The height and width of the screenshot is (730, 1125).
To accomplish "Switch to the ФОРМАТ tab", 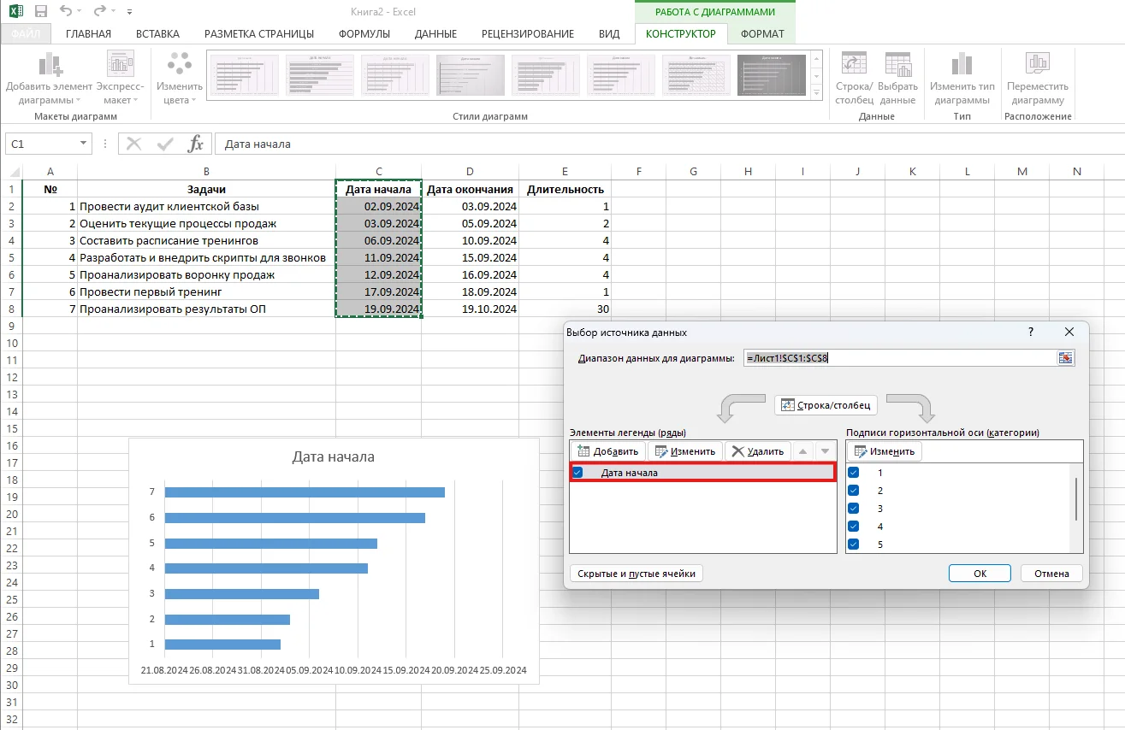I will (x=762, y=34).
